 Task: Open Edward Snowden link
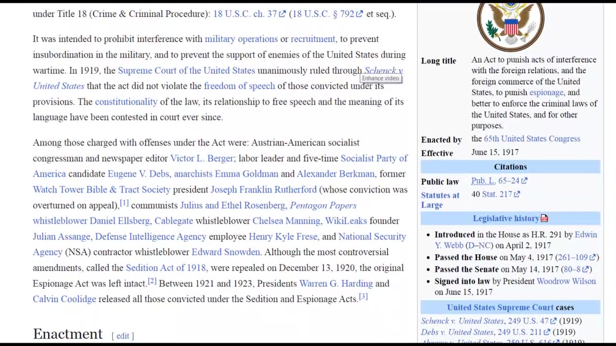[x=226, y=252]
